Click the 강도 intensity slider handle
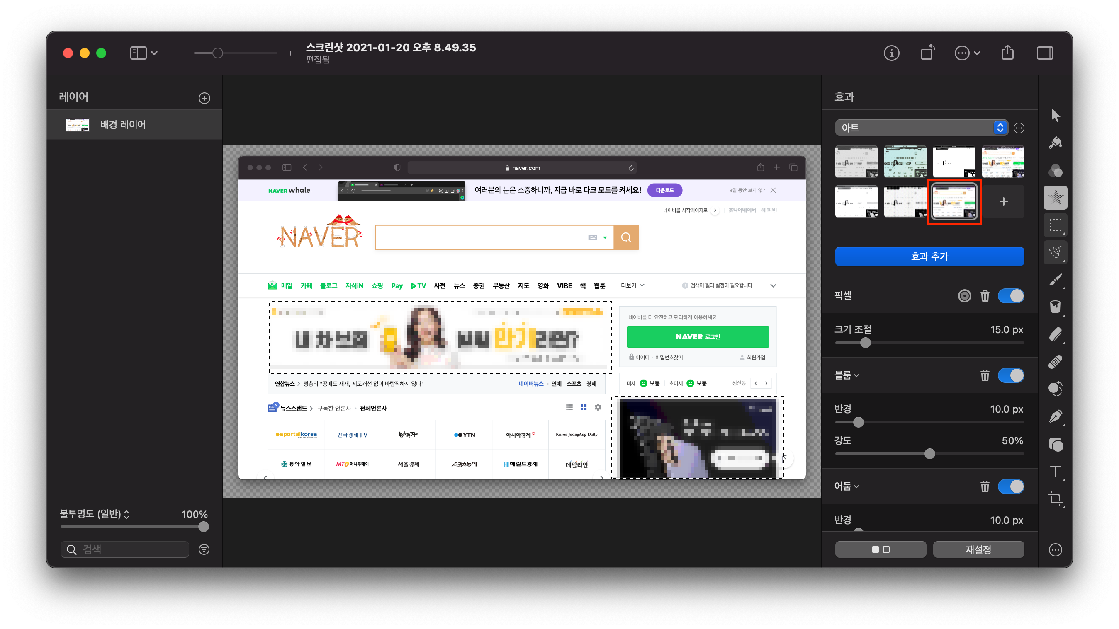The height and width of the screenshot is (629, 1119). 929,454
